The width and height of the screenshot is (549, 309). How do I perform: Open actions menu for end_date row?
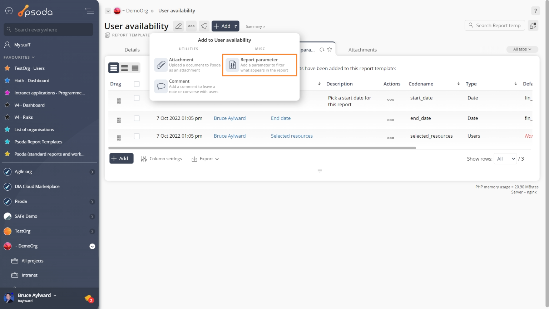point(391,120)
